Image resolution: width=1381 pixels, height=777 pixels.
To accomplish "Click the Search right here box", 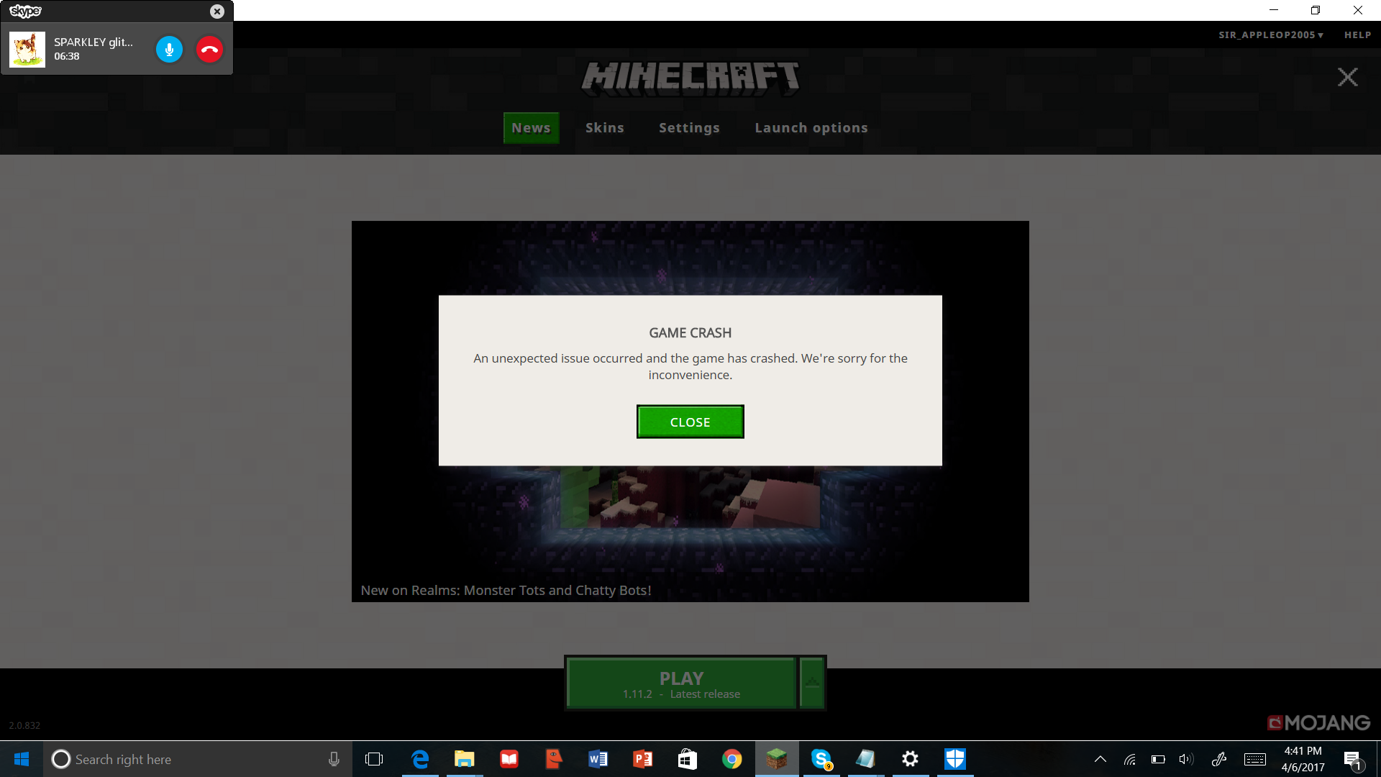I will [187, 759].
